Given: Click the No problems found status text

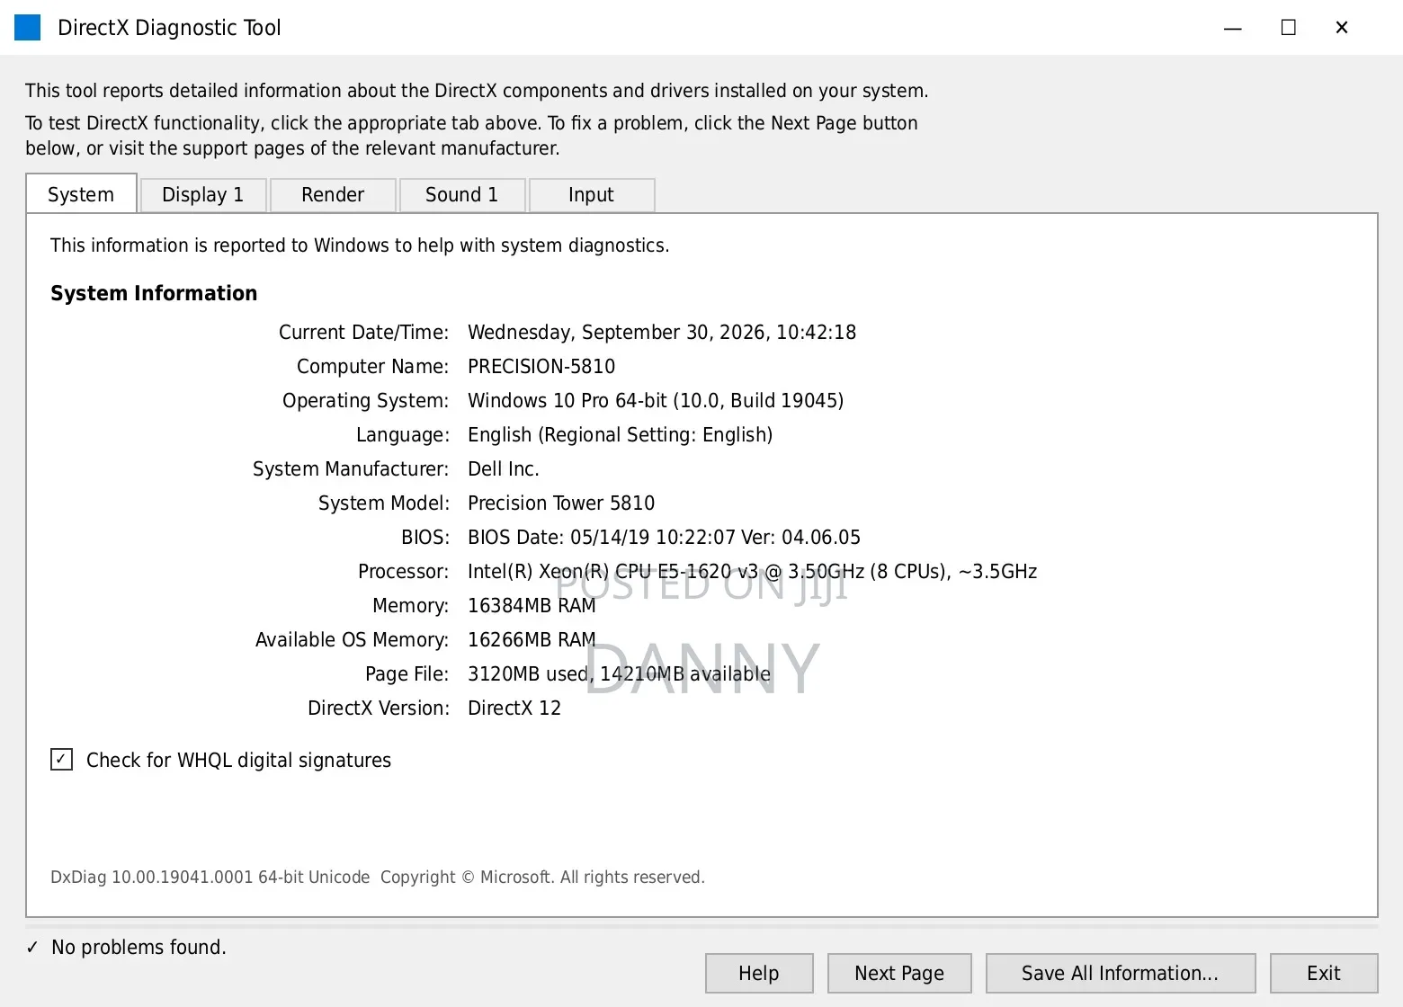Looking at the screenshot, I should click(139, 948).
